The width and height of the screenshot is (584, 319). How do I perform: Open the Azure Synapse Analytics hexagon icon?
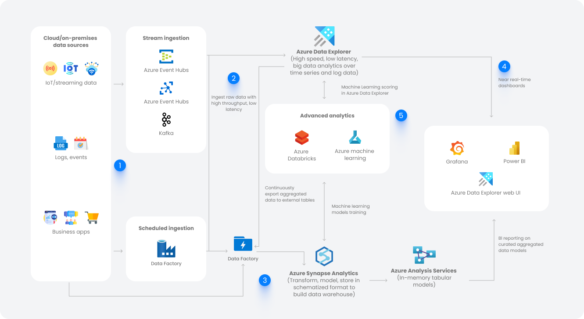[x=324, y=256]
